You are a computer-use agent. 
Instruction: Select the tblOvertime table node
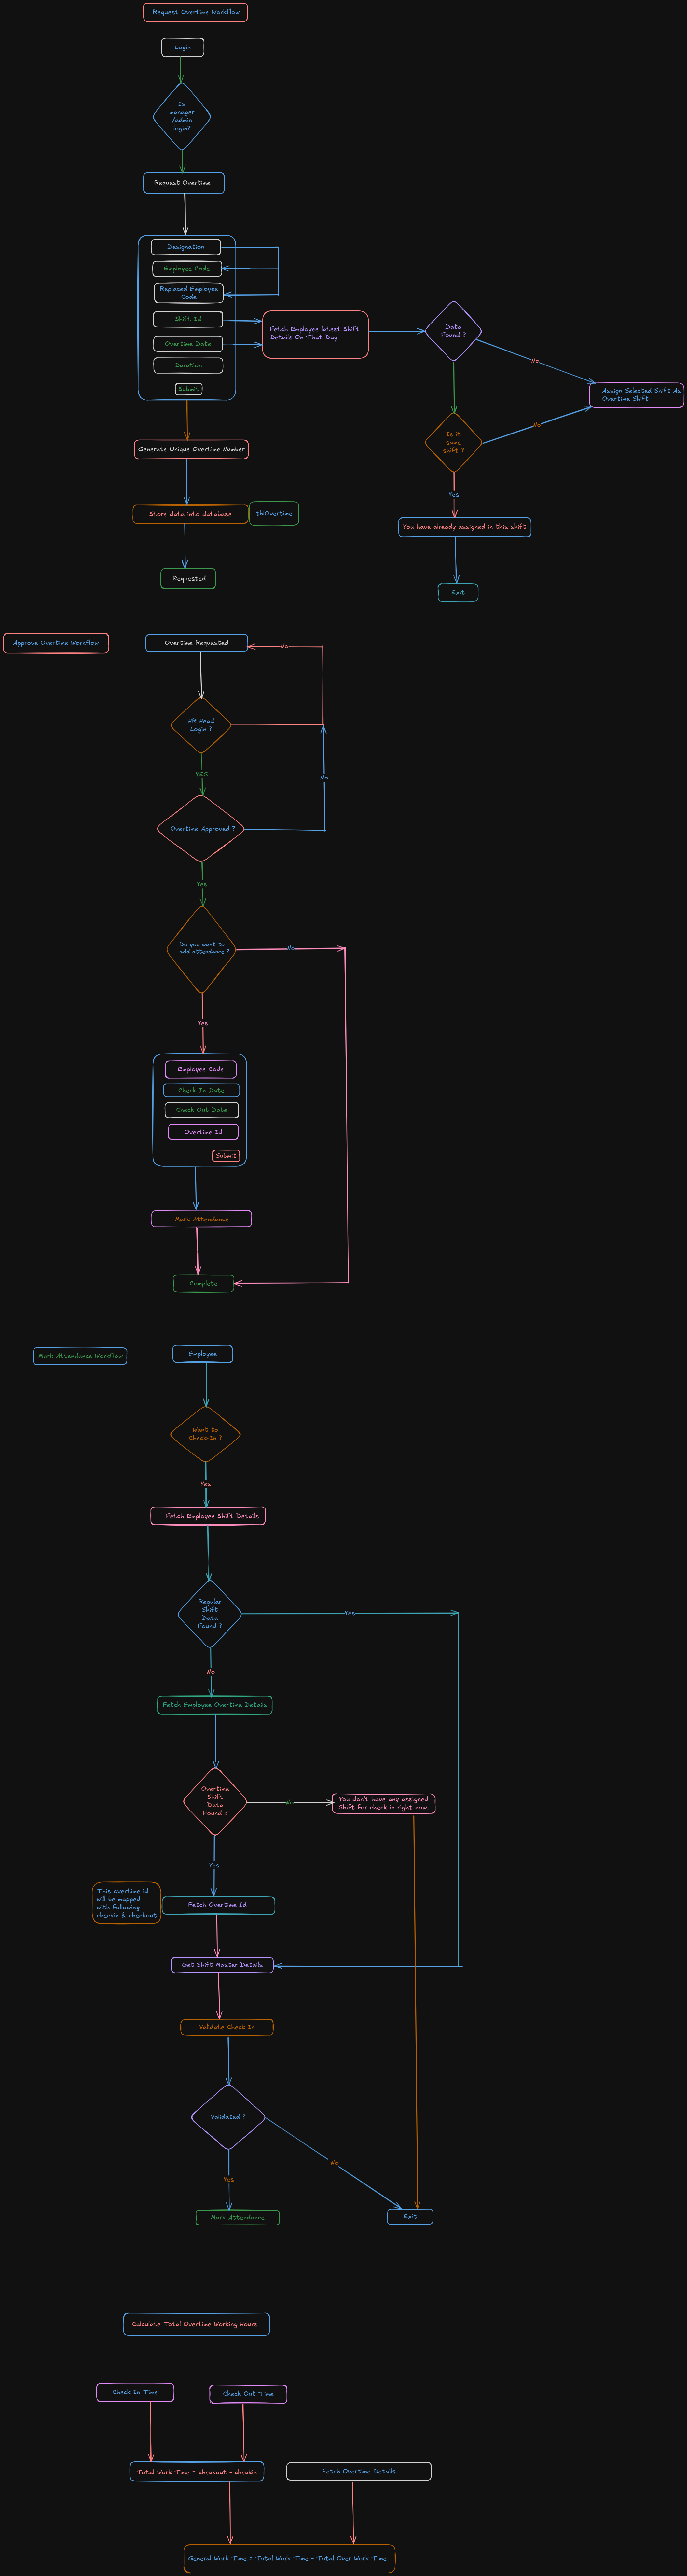pos(274,513)
